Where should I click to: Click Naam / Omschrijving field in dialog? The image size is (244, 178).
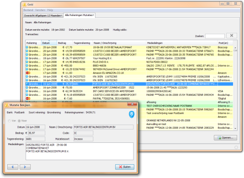click(x=104, y=127)
